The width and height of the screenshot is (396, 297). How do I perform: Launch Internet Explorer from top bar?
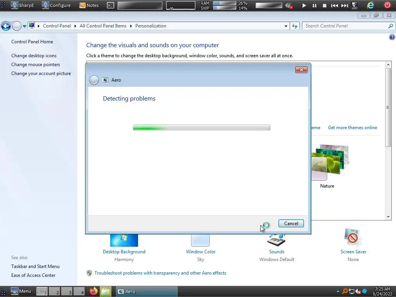pos(370,5)
